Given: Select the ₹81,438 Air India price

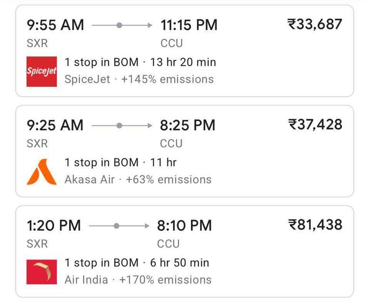Looking at the screenshot, I should [315, 225].
